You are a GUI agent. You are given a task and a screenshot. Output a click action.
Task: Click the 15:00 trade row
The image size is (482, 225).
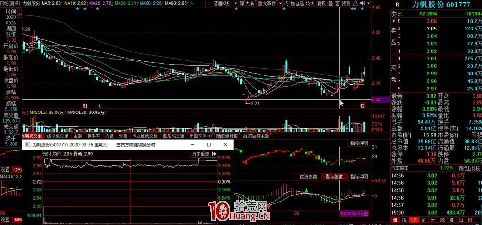pyautogui.click(x=436, y=212)
